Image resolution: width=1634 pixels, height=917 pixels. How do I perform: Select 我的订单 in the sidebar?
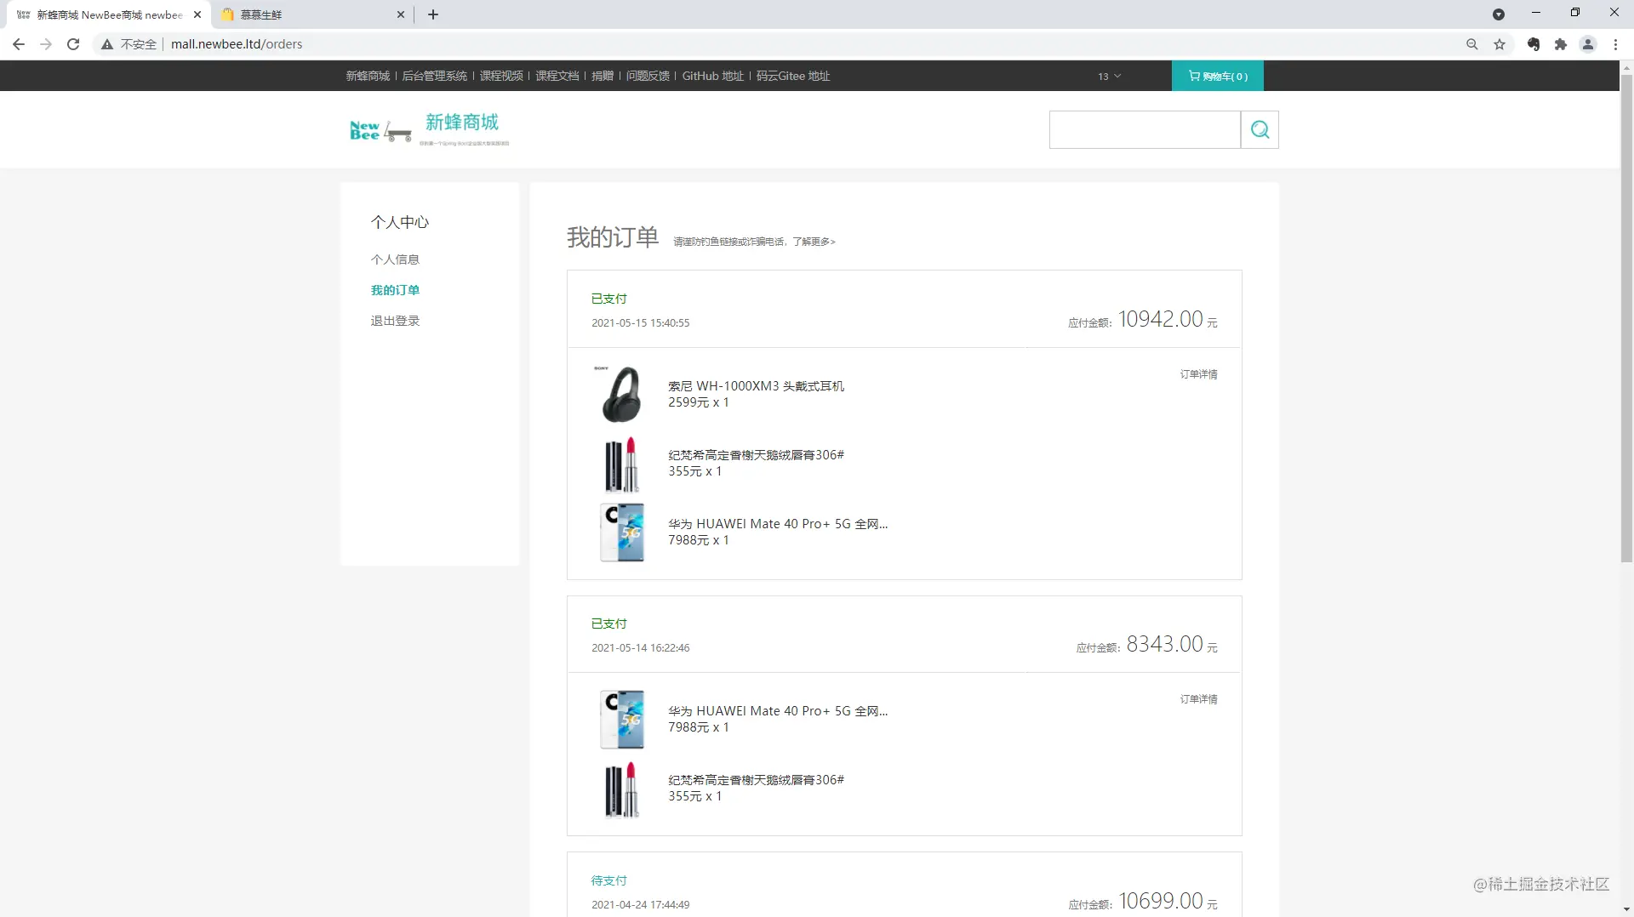(x=395, y=290)
